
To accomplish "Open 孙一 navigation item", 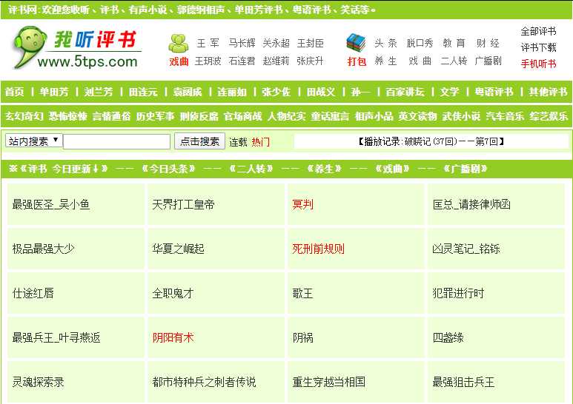I will tap(360, 92).
